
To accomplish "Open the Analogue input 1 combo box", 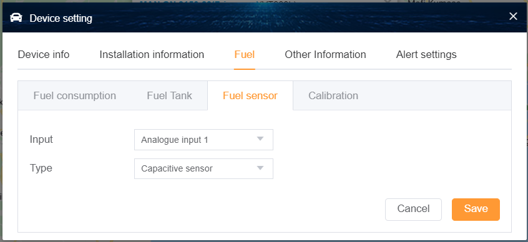I will 203,140.
